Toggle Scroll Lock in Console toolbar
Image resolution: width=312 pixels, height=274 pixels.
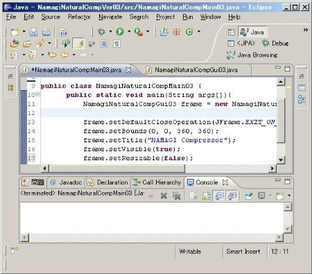pos(207,196)
